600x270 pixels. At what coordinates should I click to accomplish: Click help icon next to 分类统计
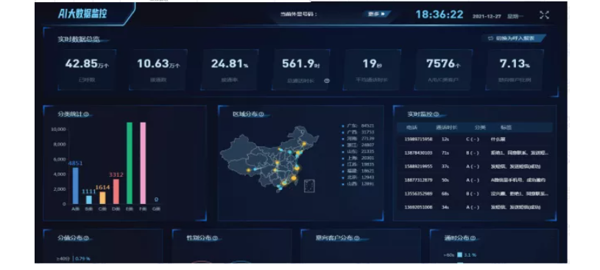click(86, 114)
